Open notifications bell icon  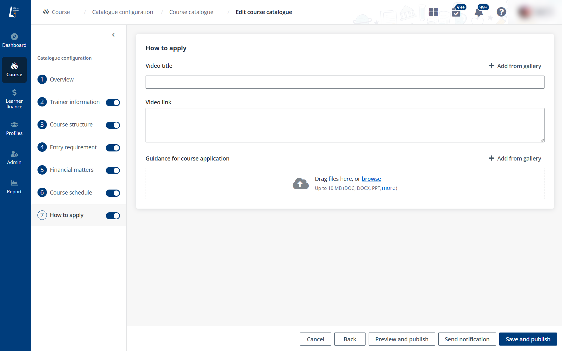[478, 12]
